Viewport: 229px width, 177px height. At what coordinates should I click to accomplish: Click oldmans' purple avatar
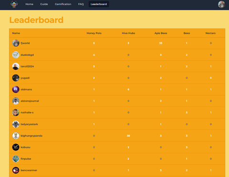click(16, 89)
